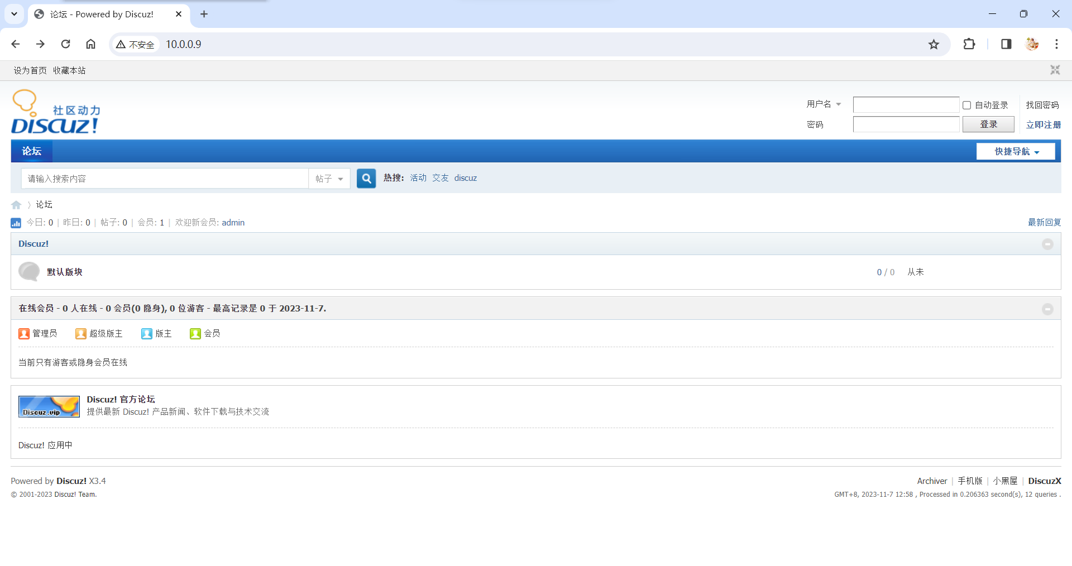Viewport: 1072px width, 566px height.
Task: Click the hot search term 交友
Action: click(x=441, y=178)
